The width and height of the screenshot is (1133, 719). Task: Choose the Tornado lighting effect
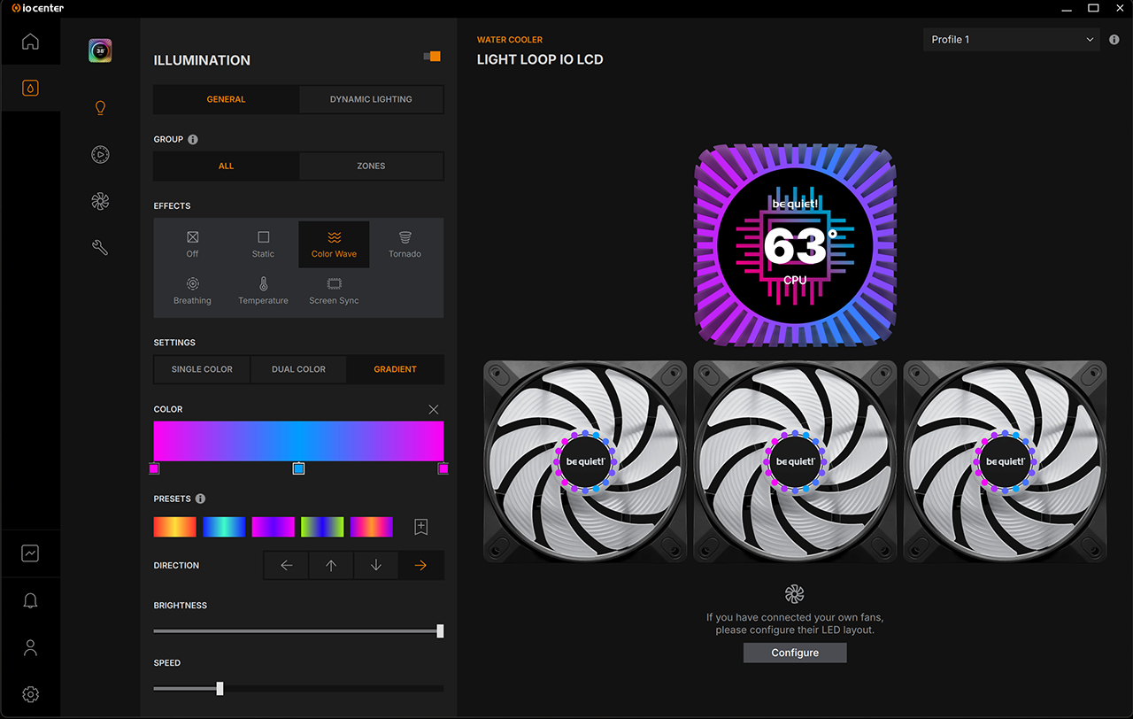pos(405,244)
